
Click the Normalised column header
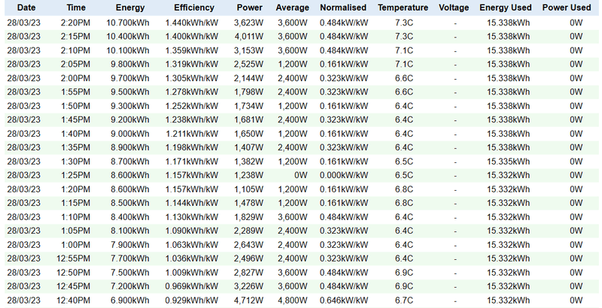(343, 8)
